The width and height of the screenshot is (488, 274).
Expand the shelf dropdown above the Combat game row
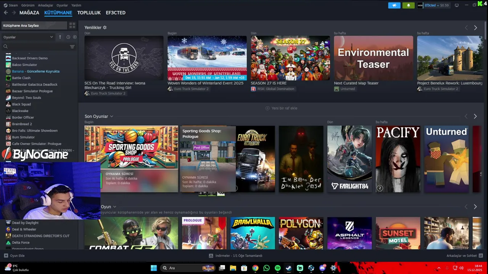click(114, 207)
